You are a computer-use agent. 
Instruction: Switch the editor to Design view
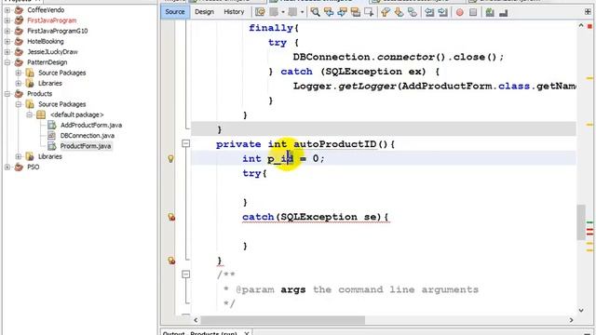(205, 12)
